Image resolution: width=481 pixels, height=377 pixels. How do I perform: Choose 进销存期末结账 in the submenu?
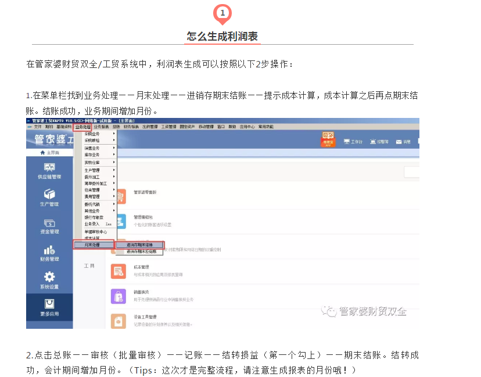tap(139, 245)
